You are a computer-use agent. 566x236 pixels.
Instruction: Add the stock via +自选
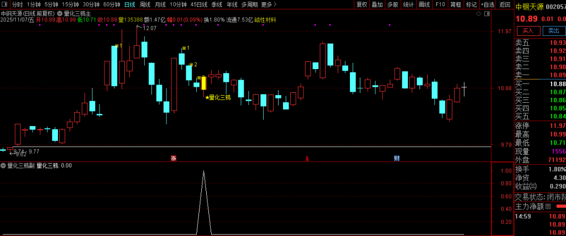click(x=488, y=4)
